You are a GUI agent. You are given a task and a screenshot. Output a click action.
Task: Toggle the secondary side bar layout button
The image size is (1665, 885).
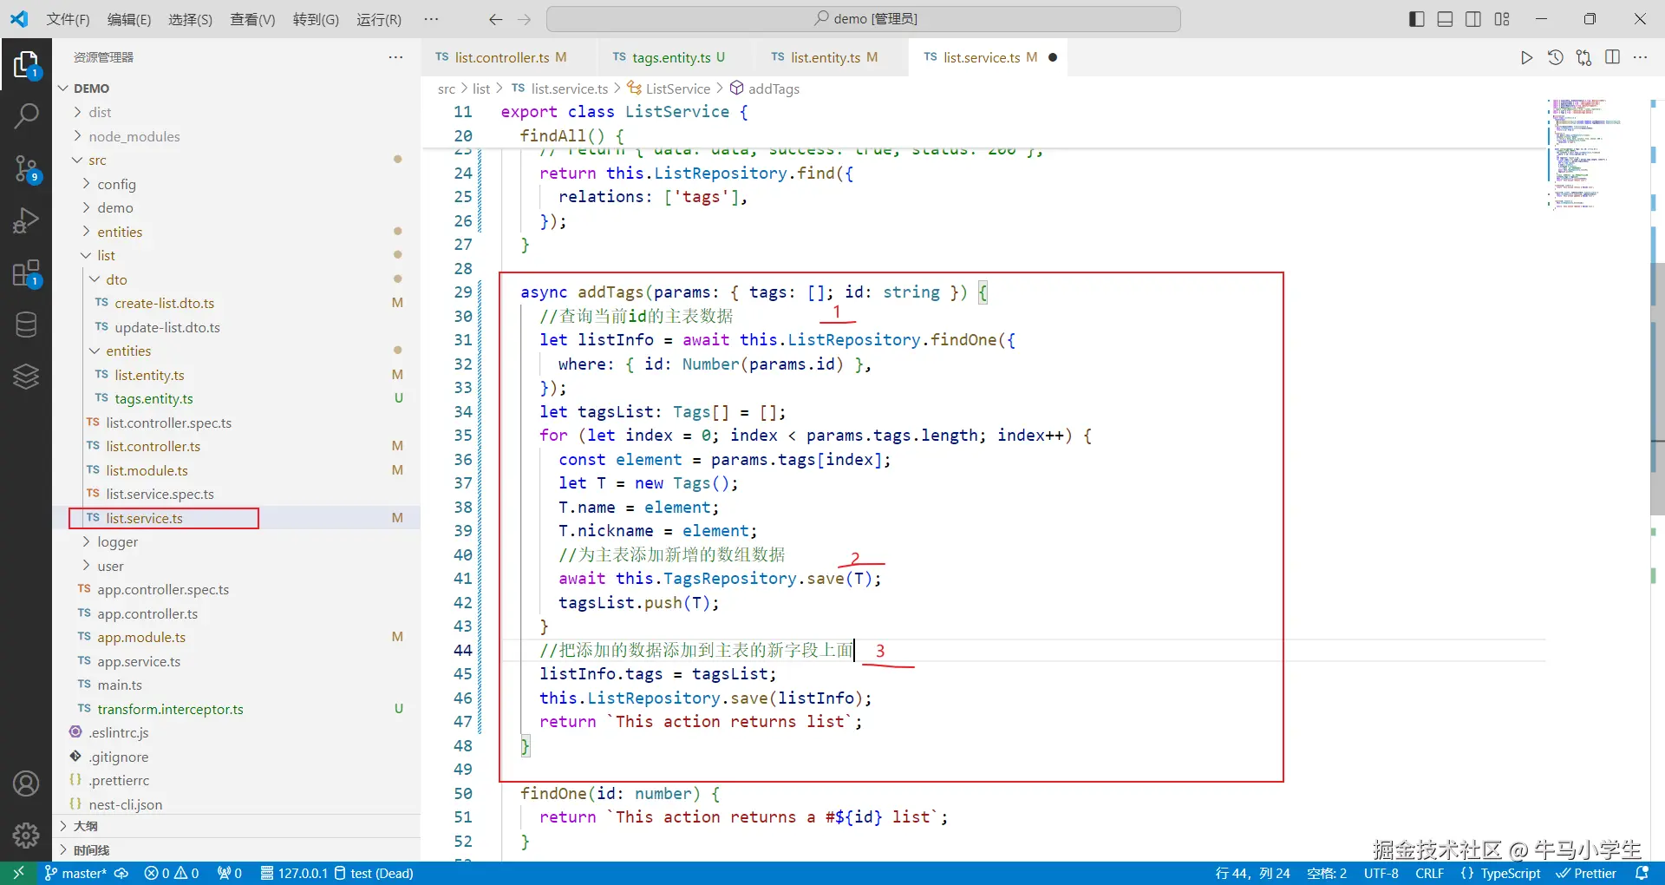point(1473,19)
